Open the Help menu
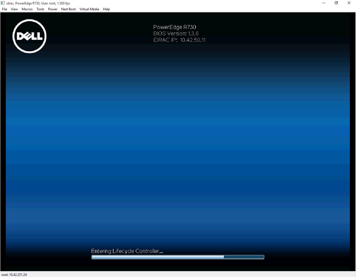 click(x=106, y=9)
